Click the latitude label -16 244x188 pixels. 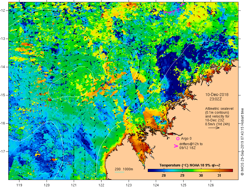(3, 123)
